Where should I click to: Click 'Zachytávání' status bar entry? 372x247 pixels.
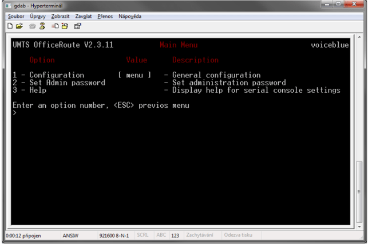(200, 235)
